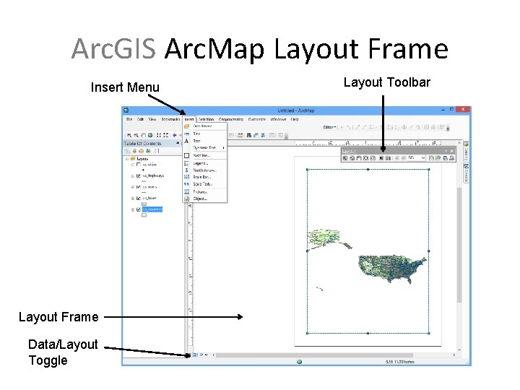Select the Pan hand tool
The image size is (520, 390).
143,135
